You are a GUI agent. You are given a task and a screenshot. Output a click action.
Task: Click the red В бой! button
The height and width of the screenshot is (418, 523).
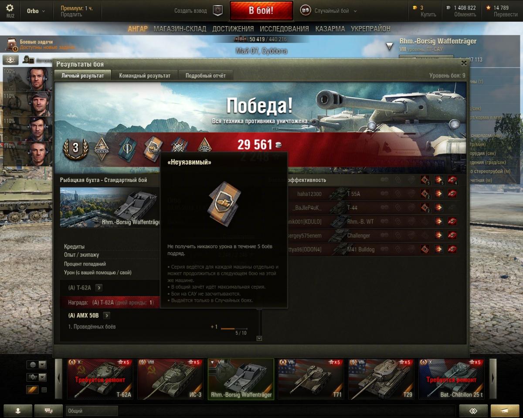(x=261, y=11)
